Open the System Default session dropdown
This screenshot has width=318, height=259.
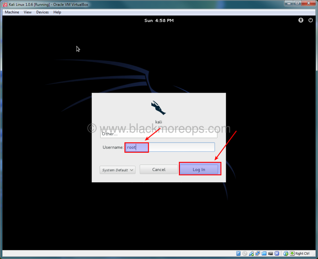(117, 170)
